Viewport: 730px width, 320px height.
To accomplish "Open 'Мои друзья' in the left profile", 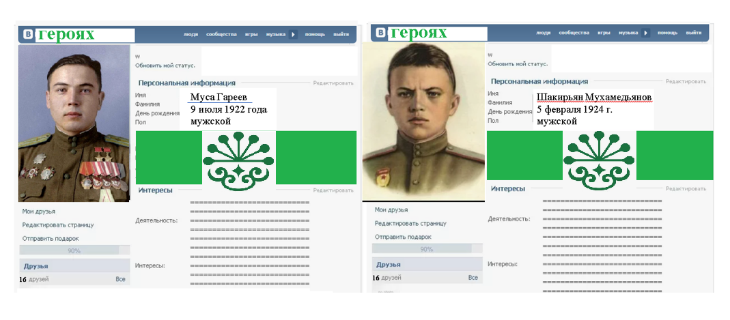I will (39, 212).
